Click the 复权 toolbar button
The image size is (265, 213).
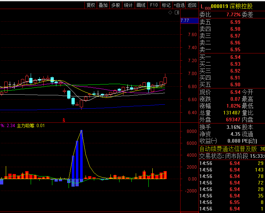pos(91,5)
